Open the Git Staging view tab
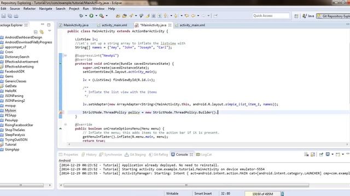The height and width of the screenshot is (196, 350). pyautogui.click(x=135, y=155)
